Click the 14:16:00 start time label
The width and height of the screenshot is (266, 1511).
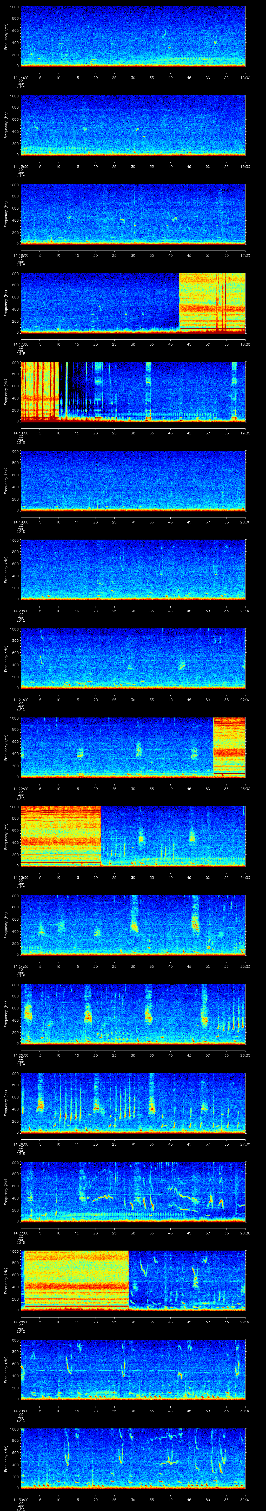click(21, 255)
